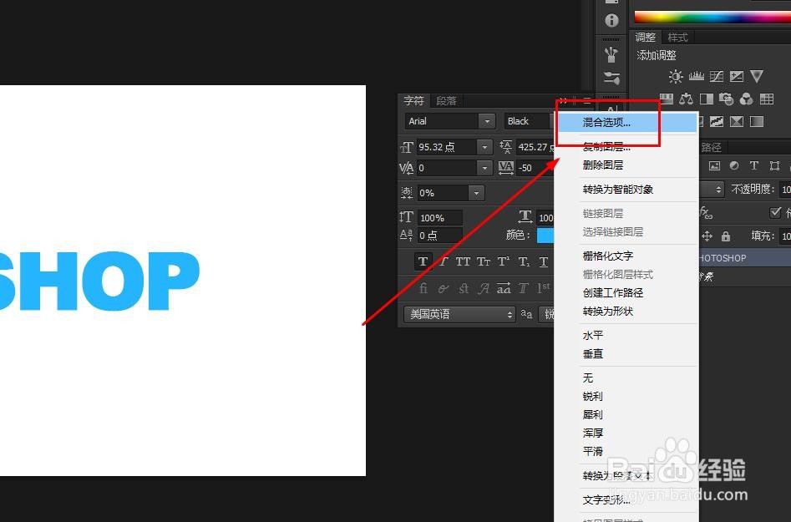Open the 美国英语 language dropdown
Viewport: 791px width, 522px height.
(x=458, y=314)
